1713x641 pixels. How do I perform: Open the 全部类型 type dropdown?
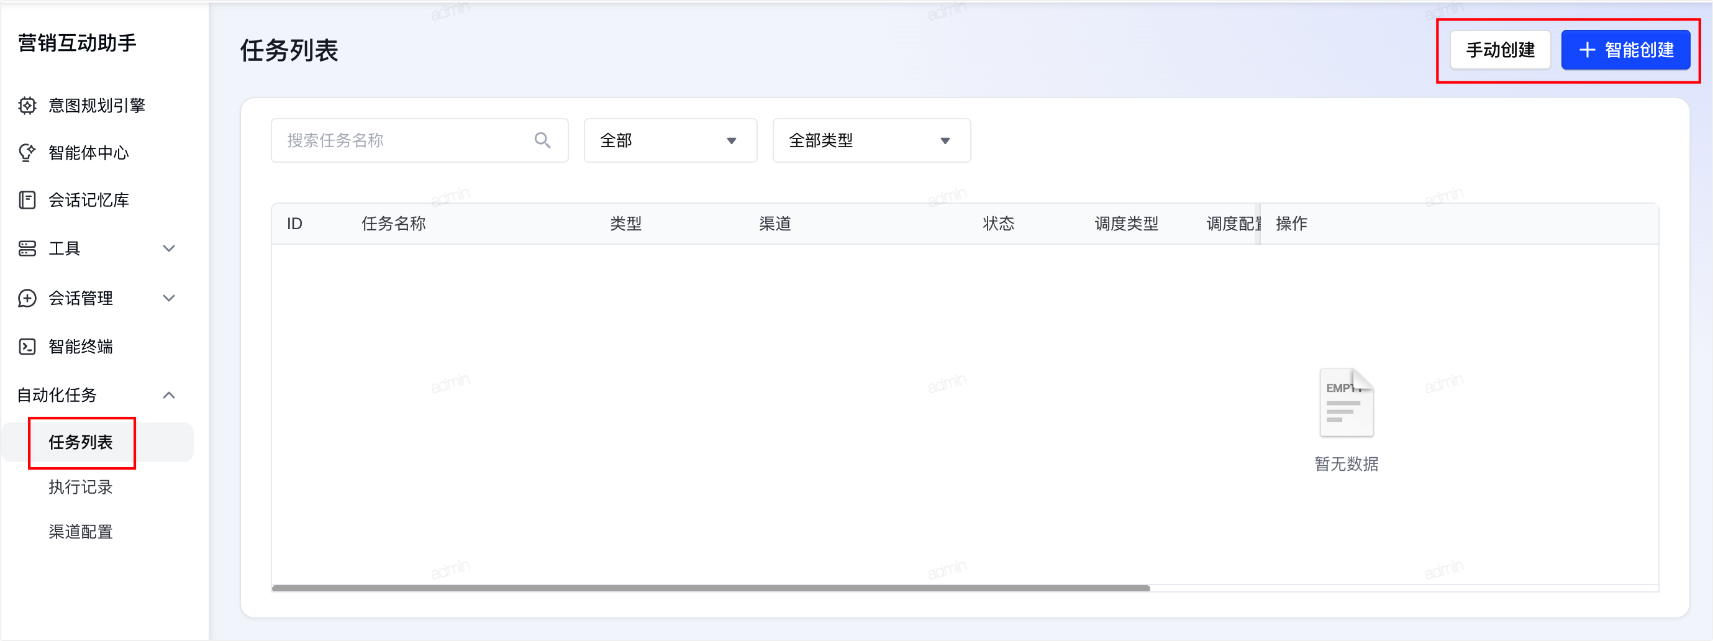pos(872,140)
